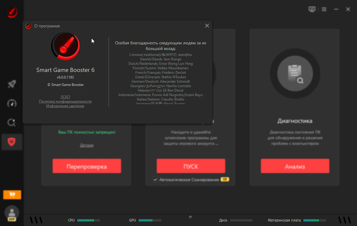Open Информация удаления link

(65, 106)
